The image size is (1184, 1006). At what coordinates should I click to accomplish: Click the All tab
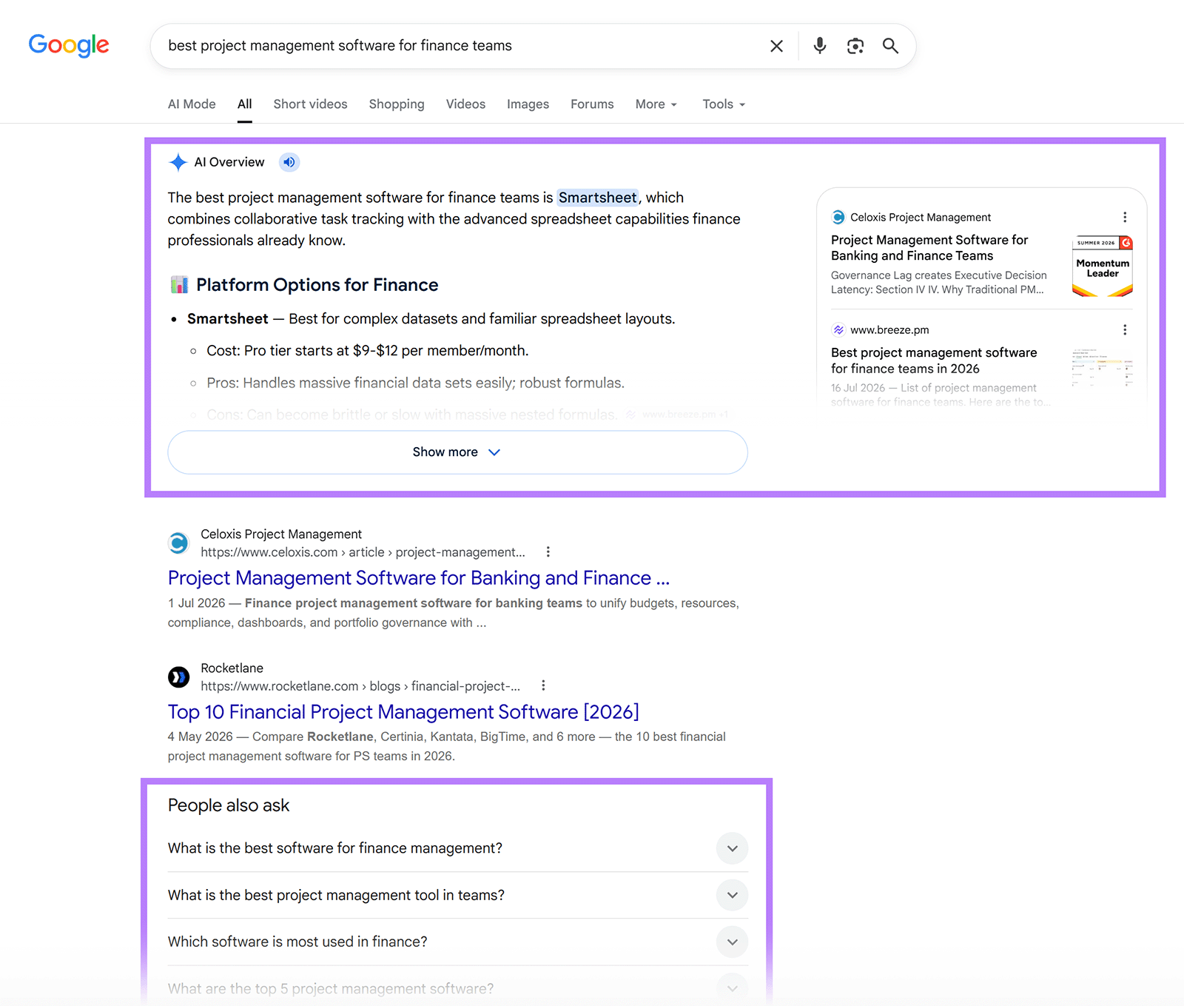pos(245,104)
